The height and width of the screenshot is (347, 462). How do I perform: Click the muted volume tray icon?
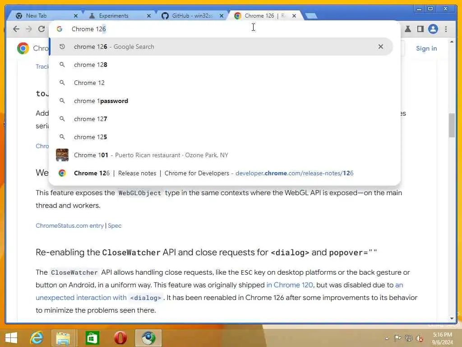419,338
